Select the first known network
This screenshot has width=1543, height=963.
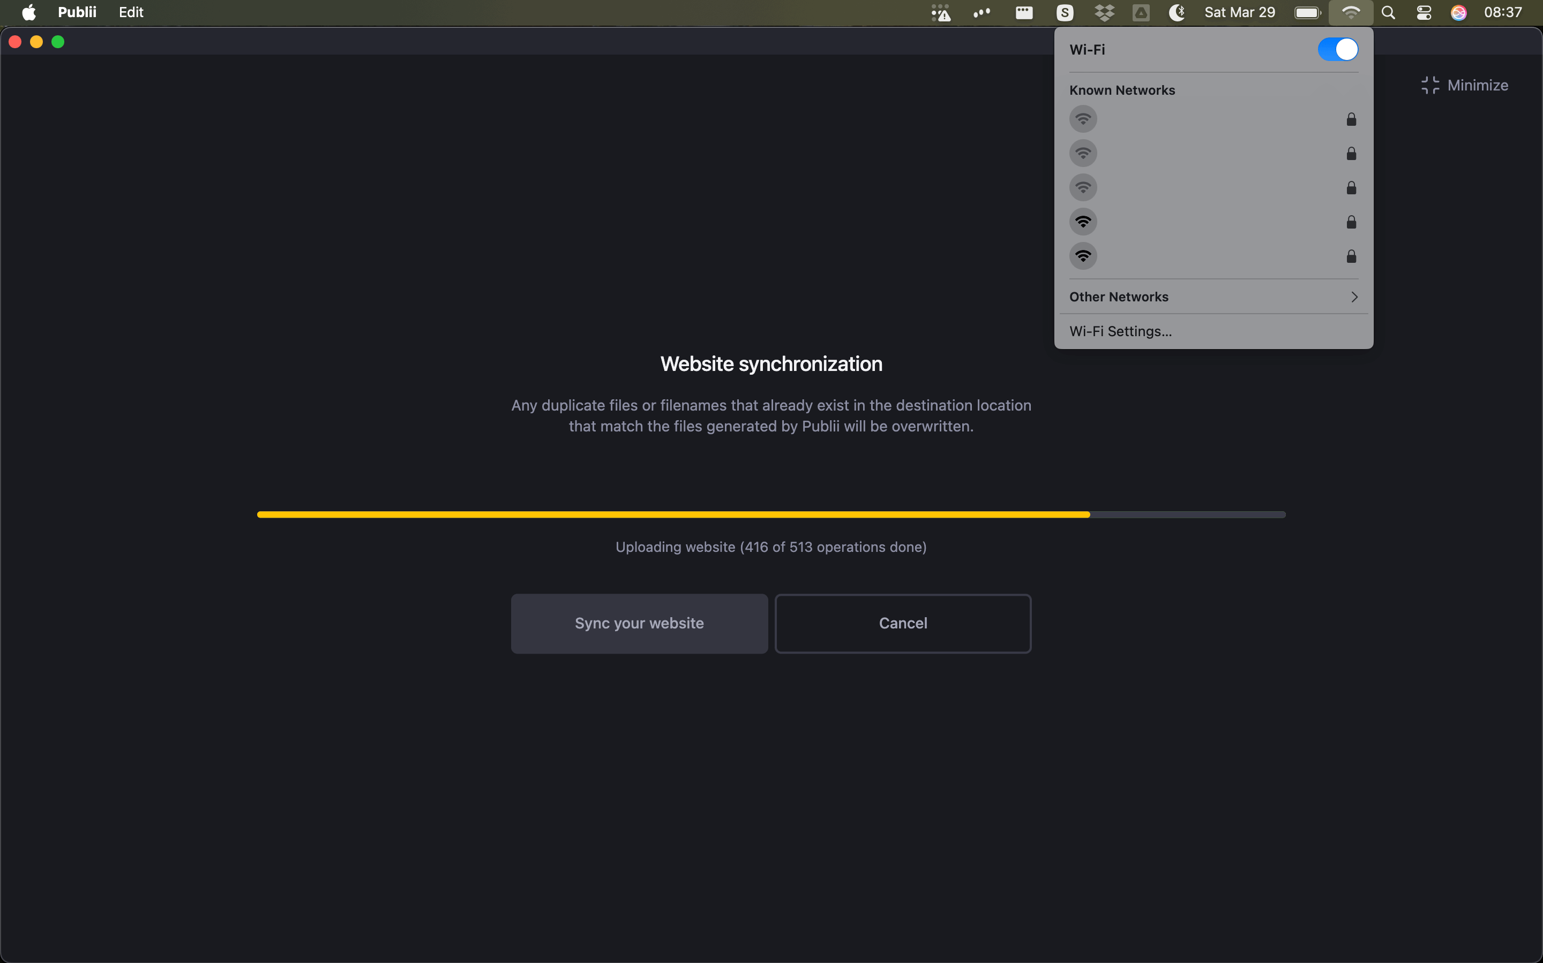1214,119
